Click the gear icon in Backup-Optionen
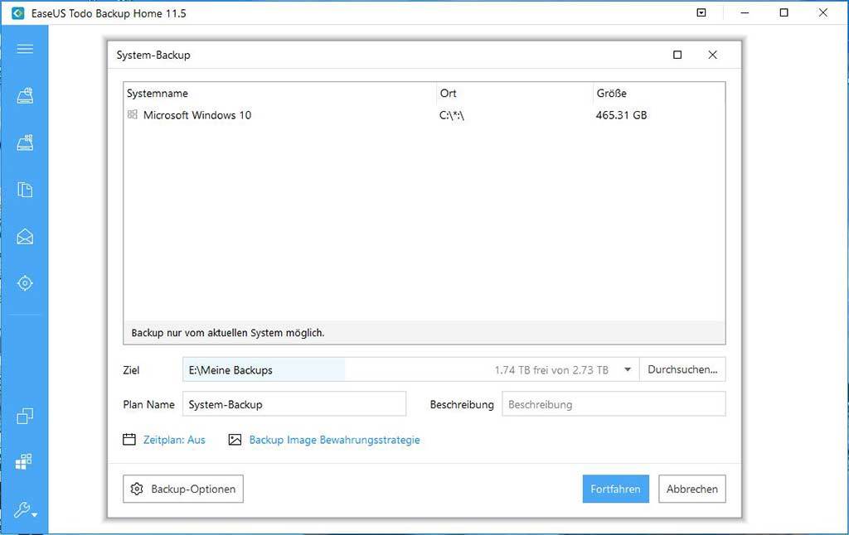The width and height of the screenshot is (849, 535). pyautogui.click(x=137, y=489)
